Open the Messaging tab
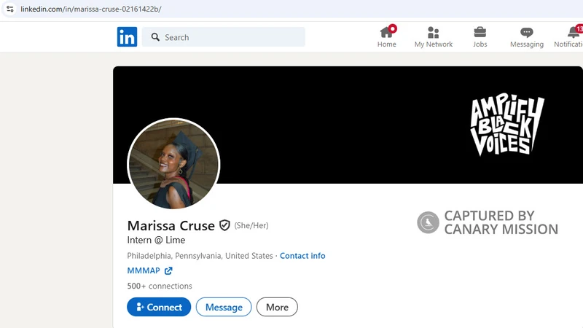This screenshot has width=583, height=328. pyautogui.click(x=527, y=37)
